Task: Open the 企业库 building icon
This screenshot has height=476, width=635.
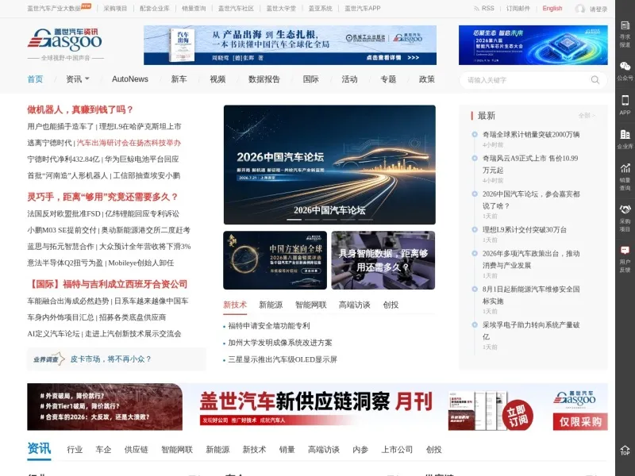Action: pyautogui.click(x=625, y=134)
